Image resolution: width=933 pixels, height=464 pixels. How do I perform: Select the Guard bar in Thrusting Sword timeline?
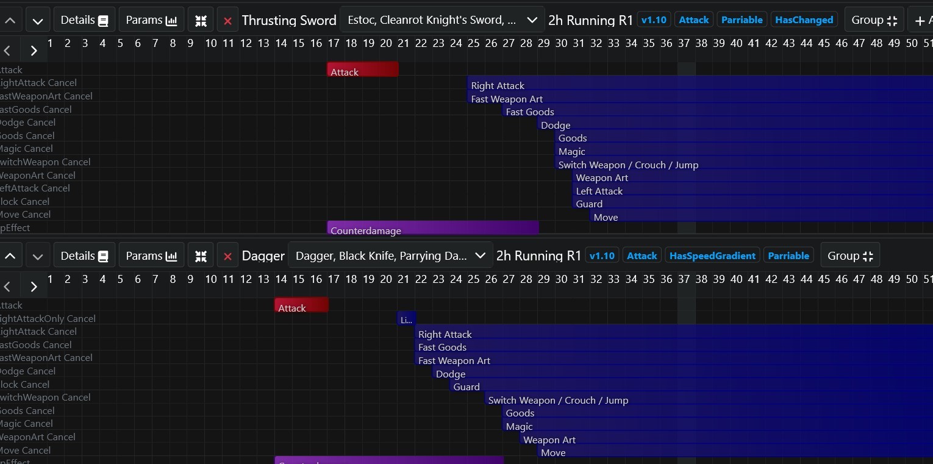pos(753,202)
